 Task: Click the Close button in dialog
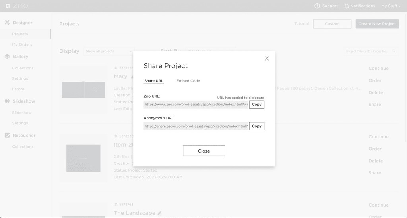pos(204,151)
